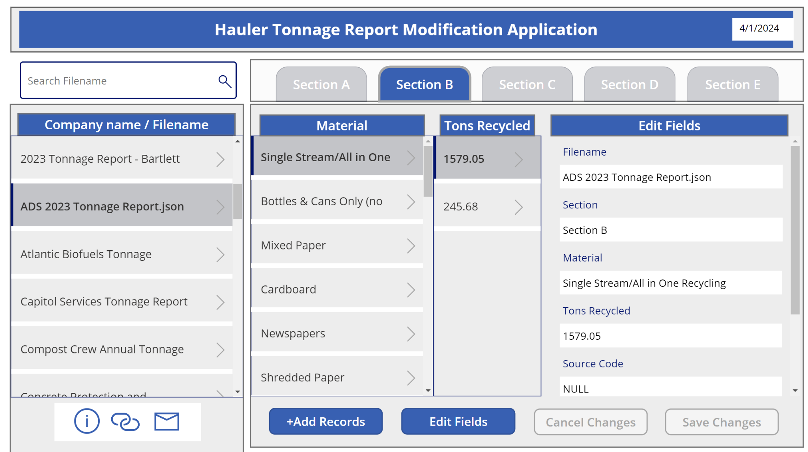Click chevron next to 245.68 tons
This screenshot has height=452, width=808.
pyautogui.click(x=518, y=207)
